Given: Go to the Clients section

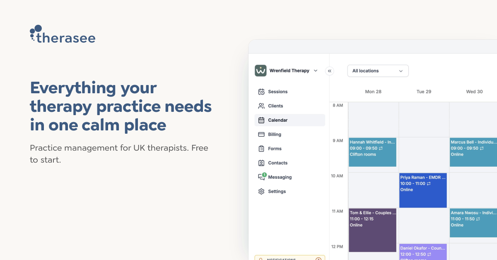Looking at the screenshot, I should click(x=290, y=106).
